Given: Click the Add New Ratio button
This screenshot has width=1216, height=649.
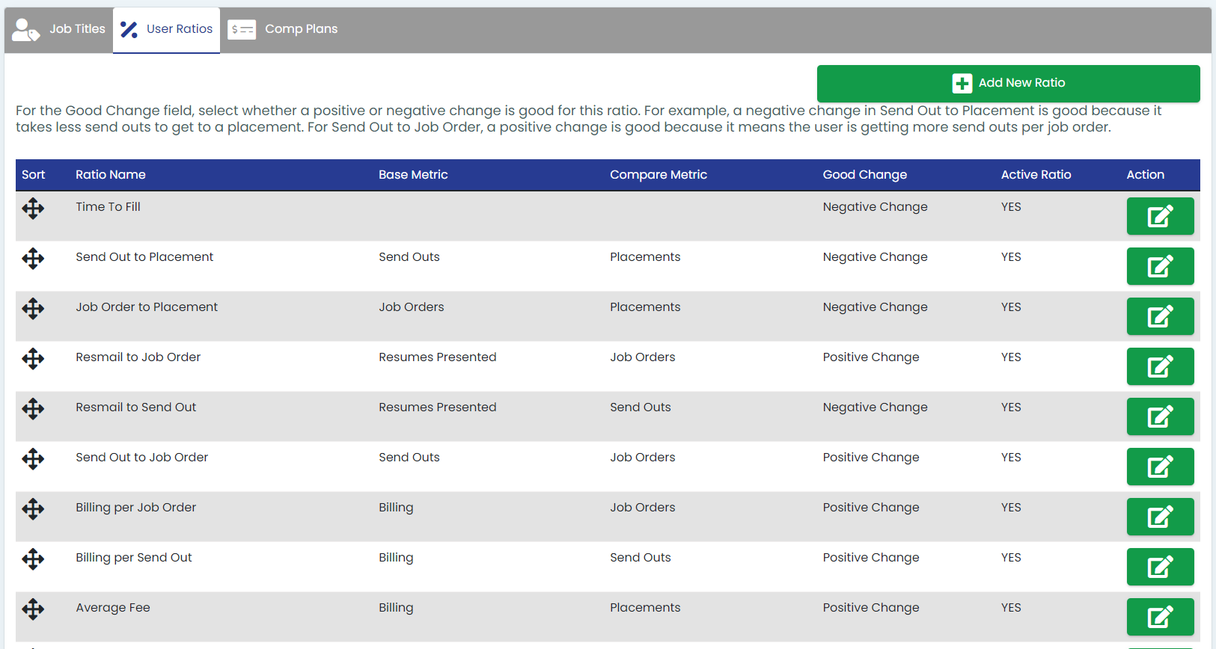Looking at the screenshot, I should pos(1008,83).
